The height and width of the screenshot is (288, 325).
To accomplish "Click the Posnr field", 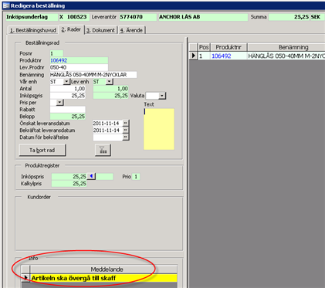I will click(x=56, y=53).
